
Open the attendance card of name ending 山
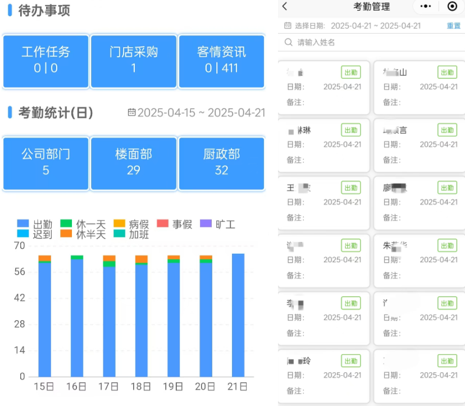pos(420,88)
